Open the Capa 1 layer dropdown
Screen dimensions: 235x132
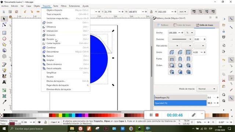coord(55,122)
